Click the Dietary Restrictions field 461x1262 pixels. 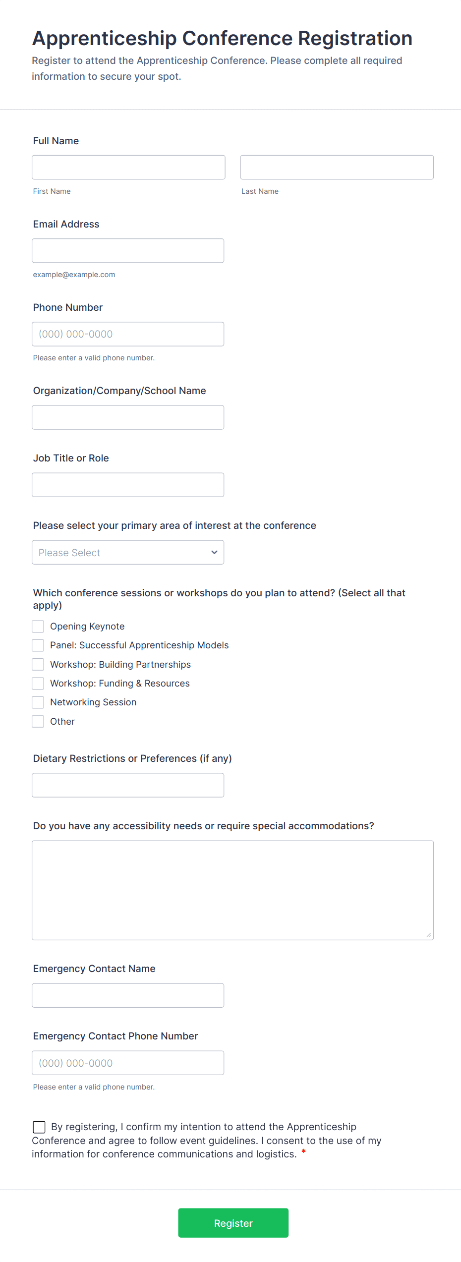[x=128, y=785]
